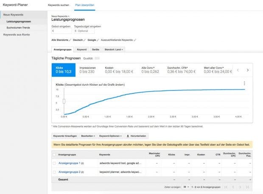Screen dimensions: 263x194
Task: Sort by CTR column header
Action: pos(218,155)
